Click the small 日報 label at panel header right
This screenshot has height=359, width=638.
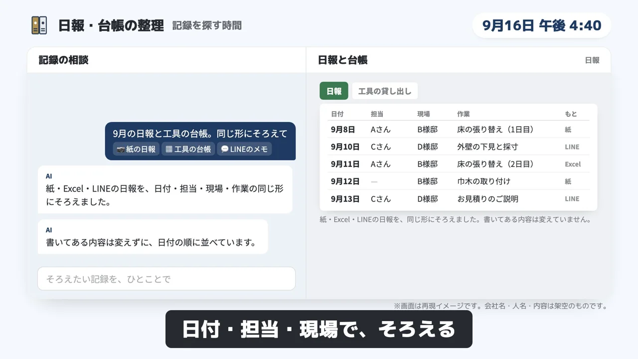592,60
